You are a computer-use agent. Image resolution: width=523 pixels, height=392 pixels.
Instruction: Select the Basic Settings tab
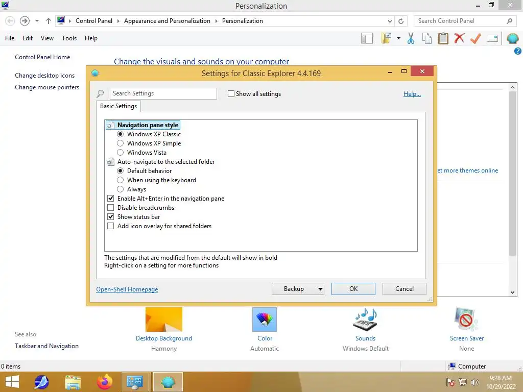tap(118, 106)
